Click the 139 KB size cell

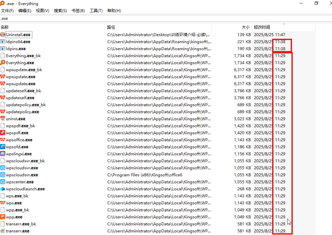click(244, 35)
